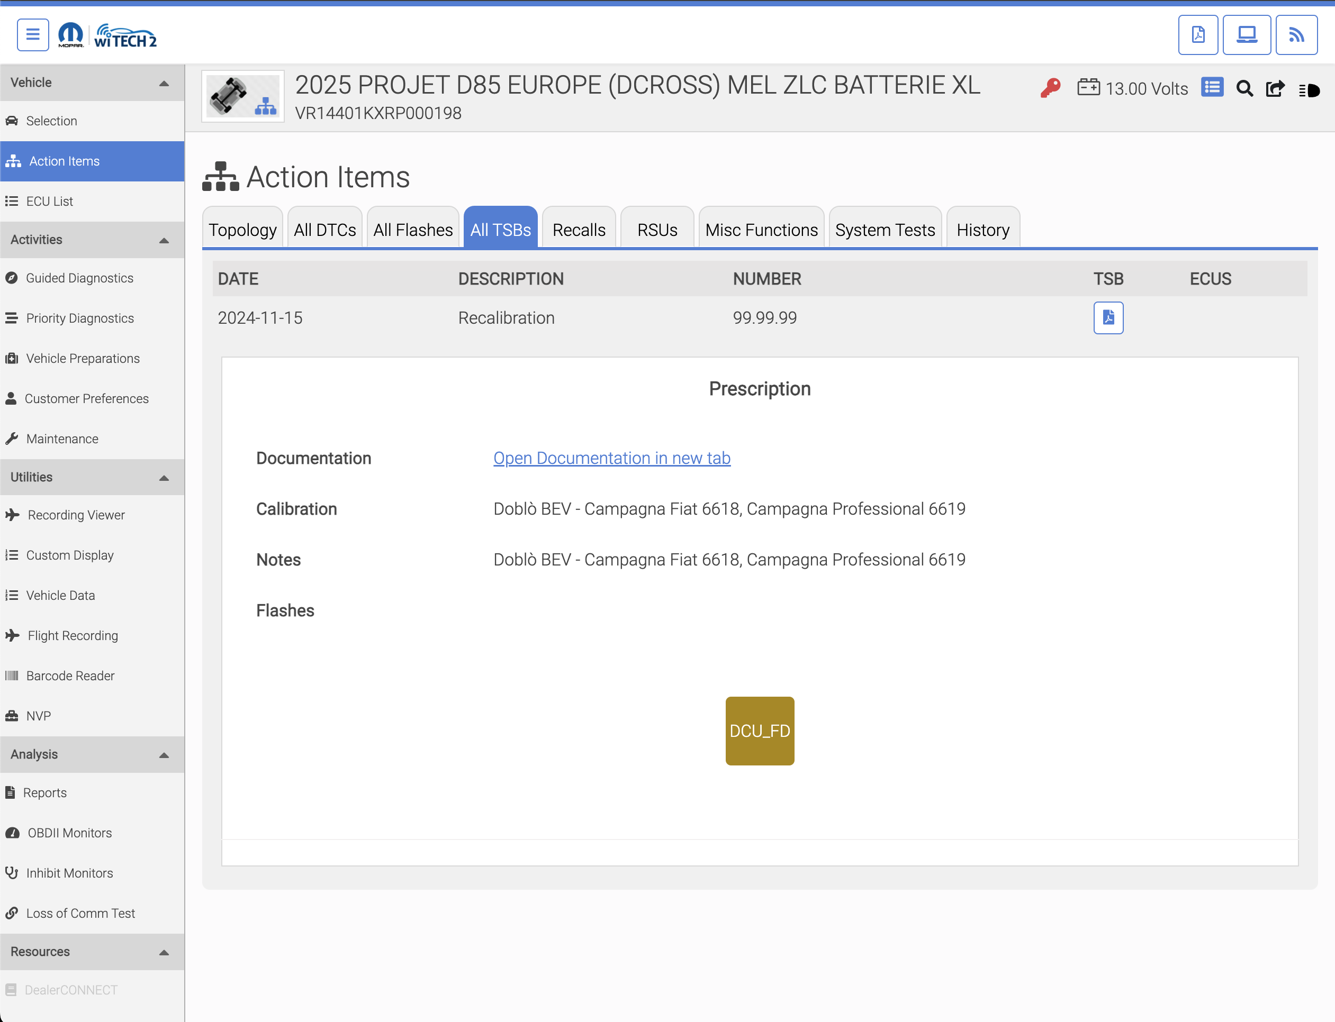Click Open Documentation in new tab link

click(611, 458)
